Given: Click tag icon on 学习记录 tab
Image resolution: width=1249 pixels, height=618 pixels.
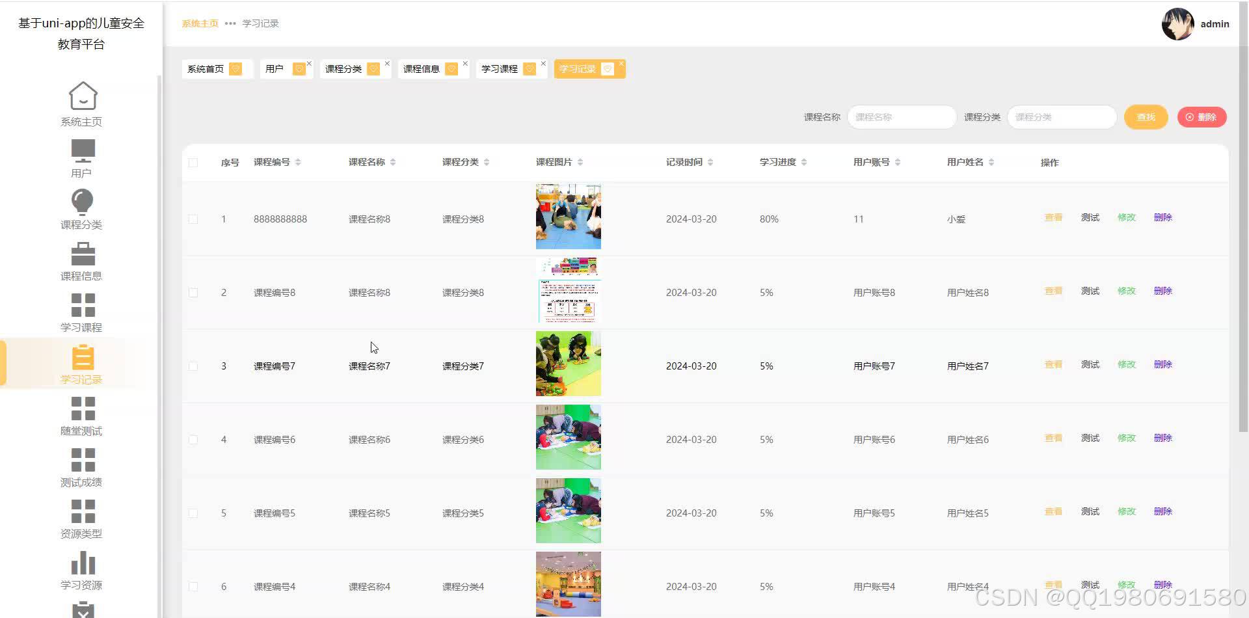Looking at the screenshot, I should click(608, 69).
